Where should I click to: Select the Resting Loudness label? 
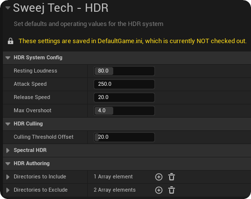[x=35, y=71]
